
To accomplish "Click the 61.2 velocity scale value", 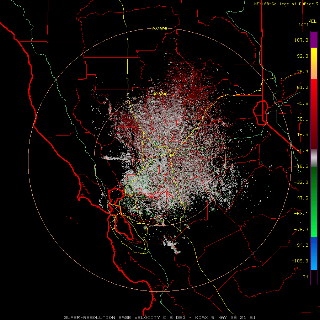I will [x=303, y=87].
